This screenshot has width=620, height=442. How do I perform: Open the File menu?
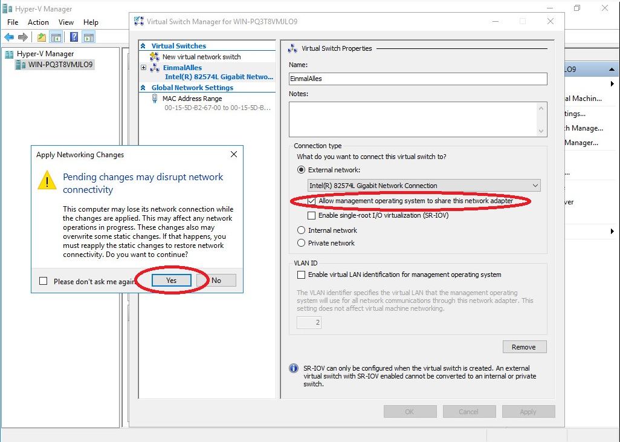[x=13, y=22]
